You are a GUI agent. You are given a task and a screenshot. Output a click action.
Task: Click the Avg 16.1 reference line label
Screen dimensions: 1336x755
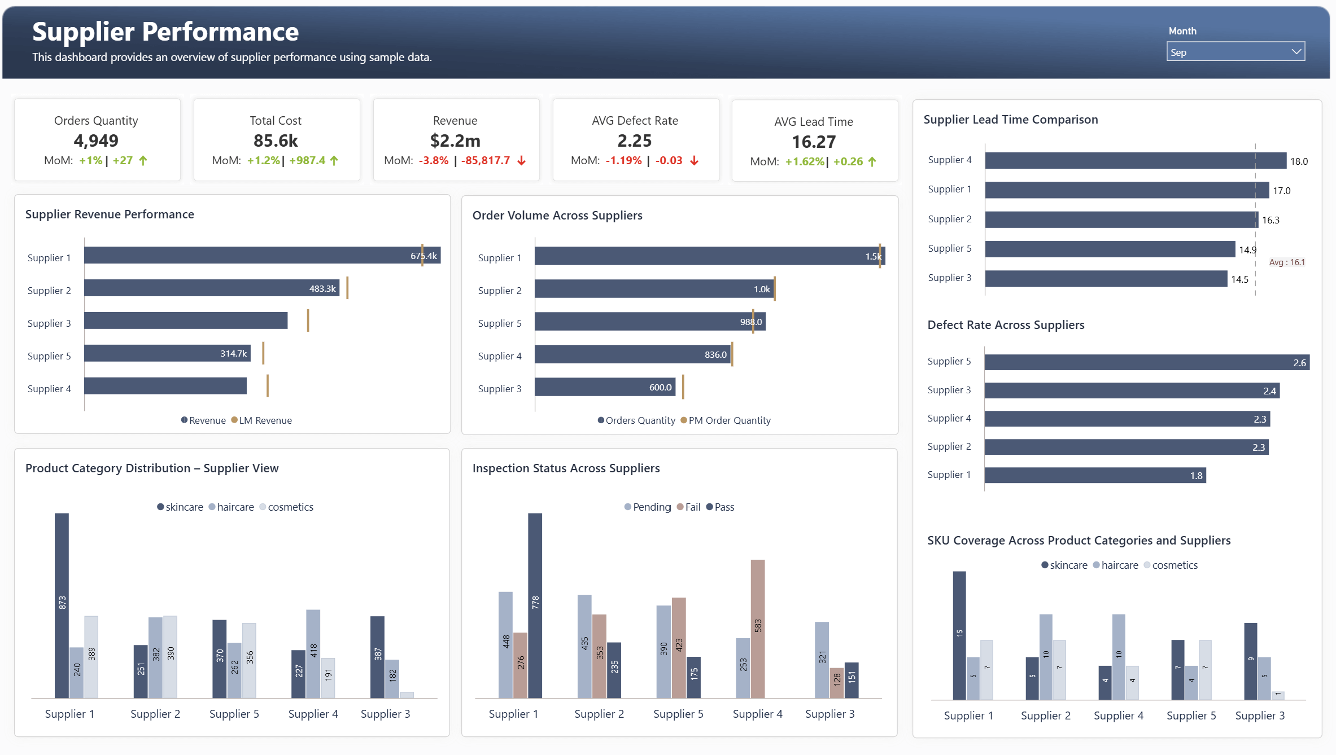pyautogui.click(x=1287, y=262)
